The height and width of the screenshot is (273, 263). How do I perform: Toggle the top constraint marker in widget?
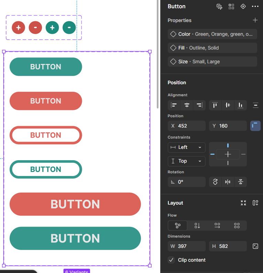tap(228, 145)
